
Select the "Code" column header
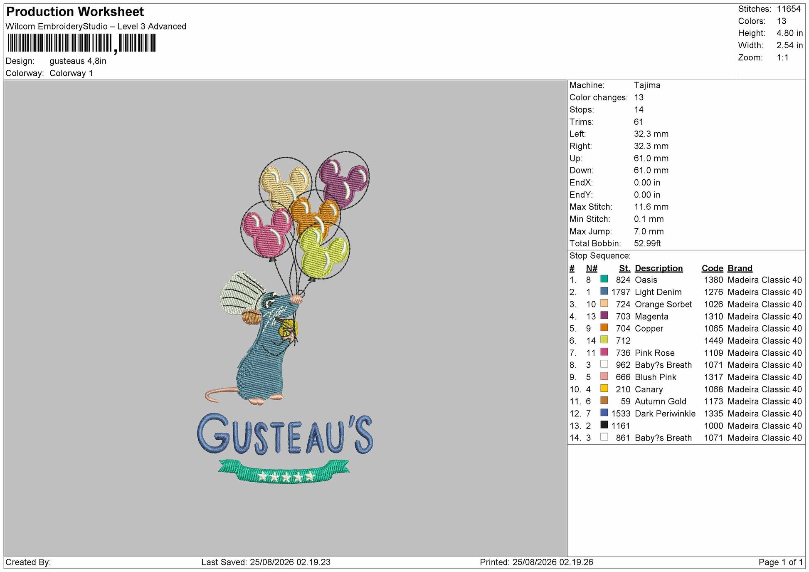(713, 268)
